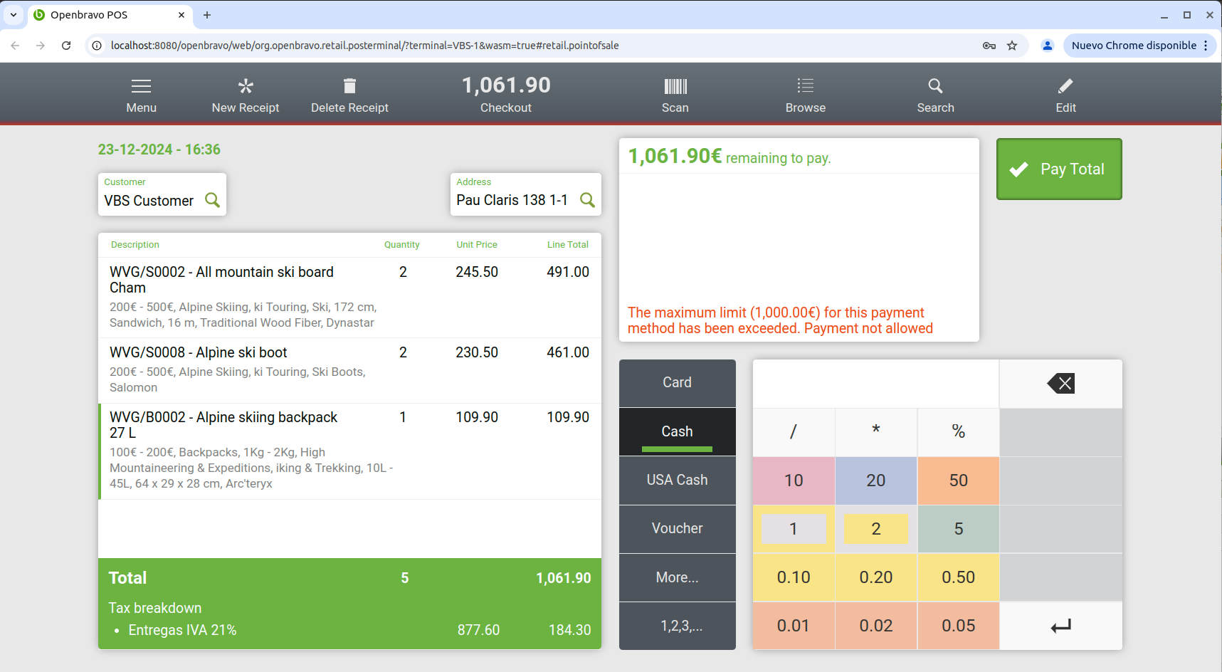
Task: Click the green Pay Total button
Action: [x=1058, y=169]
